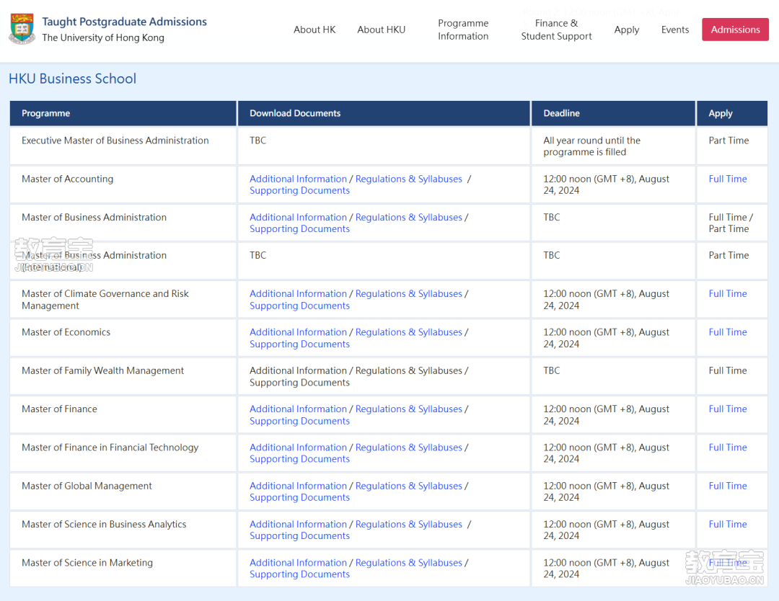Screen dimensions: 779x601
Task: Open Additional Information for Master of Global Management
Action: [x=298, y=486]
